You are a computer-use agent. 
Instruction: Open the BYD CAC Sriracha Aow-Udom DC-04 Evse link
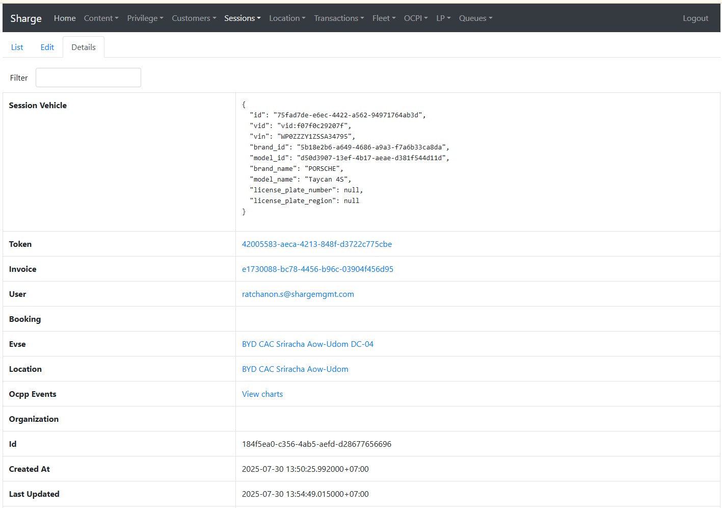click(307, 344)
